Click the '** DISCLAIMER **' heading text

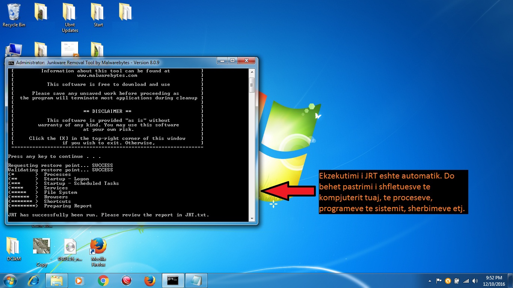pos(107,111)
